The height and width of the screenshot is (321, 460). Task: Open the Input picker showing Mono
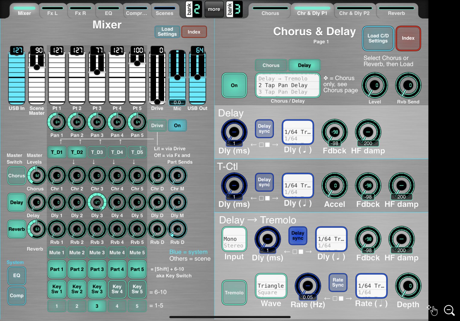point(234,239)
